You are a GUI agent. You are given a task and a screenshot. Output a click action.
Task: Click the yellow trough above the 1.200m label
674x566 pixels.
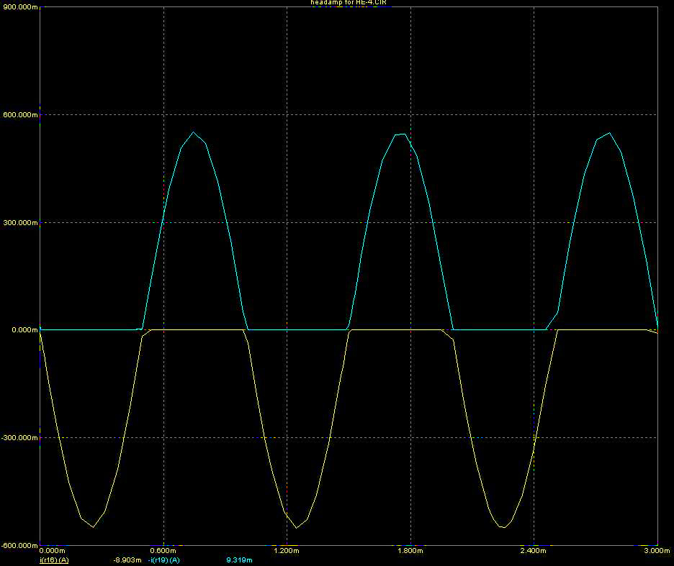pos(296,527)
